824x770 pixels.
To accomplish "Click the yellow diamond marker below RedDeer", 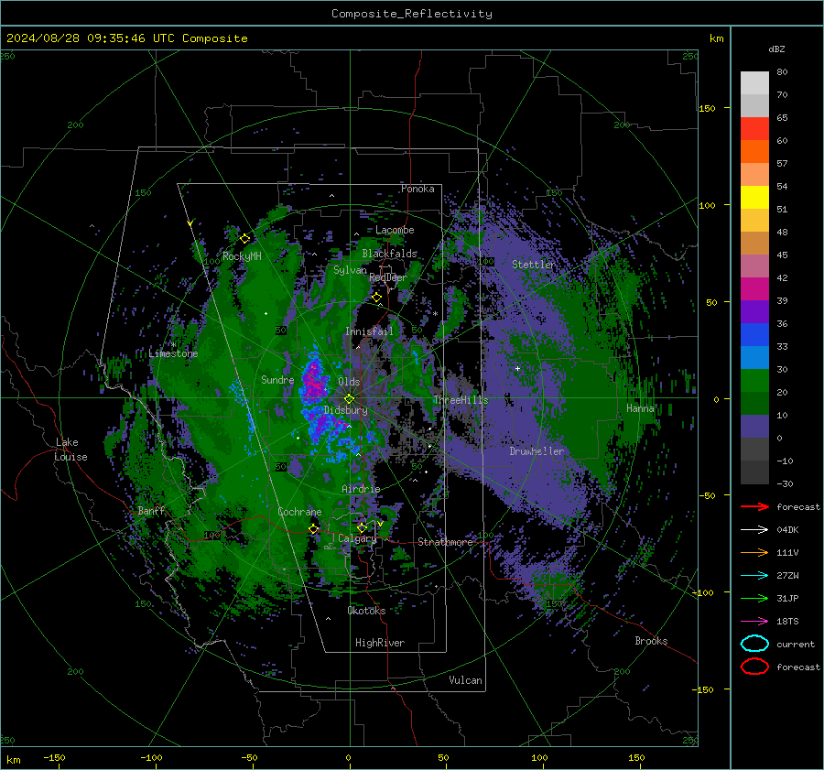I will pyautogui.click(x=377, y=298).
